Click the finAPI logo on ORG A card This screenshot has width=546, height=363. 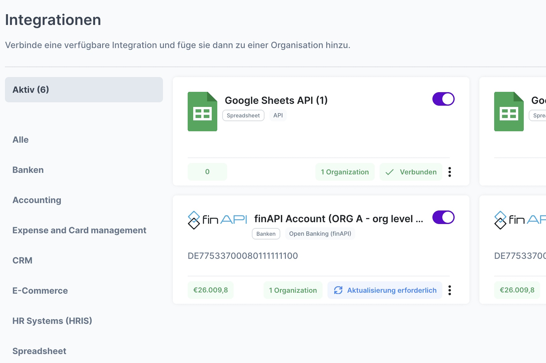point(217,220)
